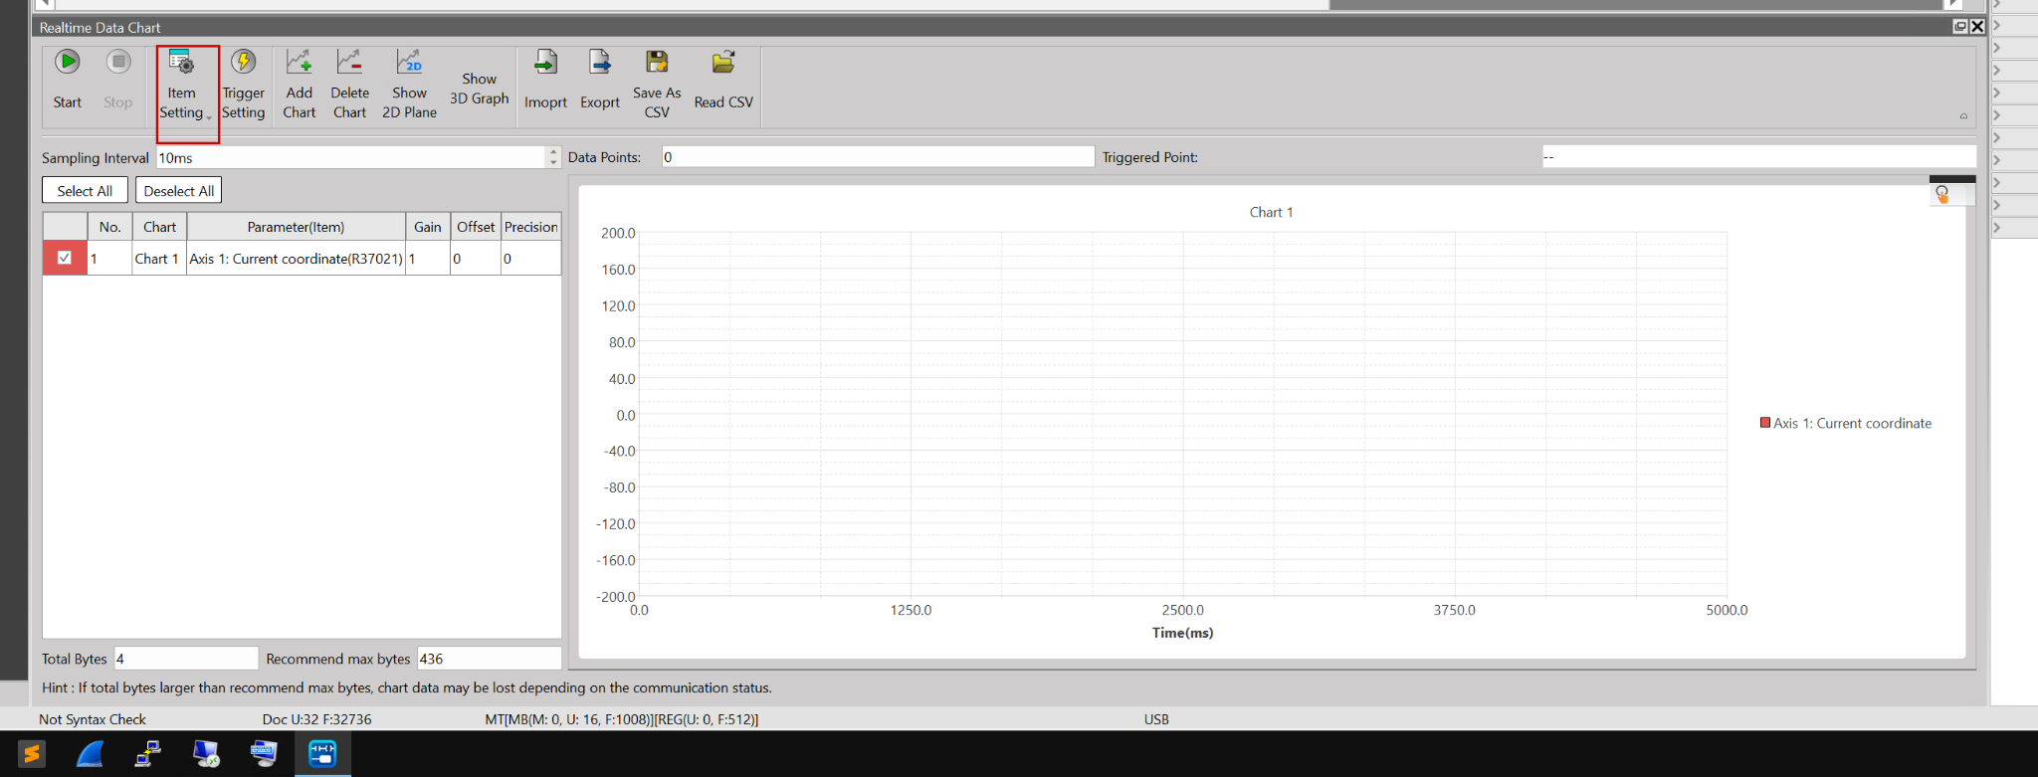
Task: Start realtime data chart sampling
Action: click(68, 79)
